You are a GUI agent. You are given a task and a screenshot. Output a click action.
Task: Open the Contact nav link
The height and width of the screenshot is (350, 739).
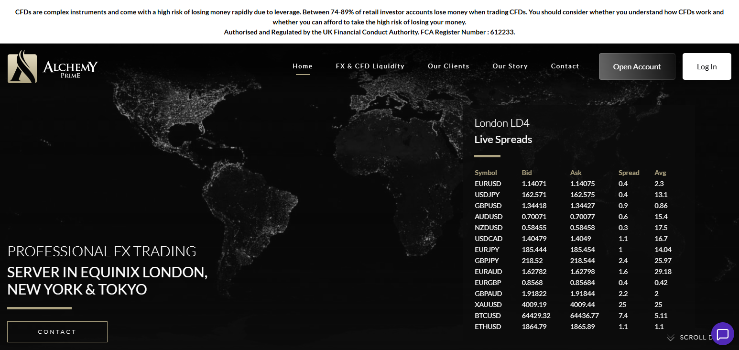coord(565,66)
